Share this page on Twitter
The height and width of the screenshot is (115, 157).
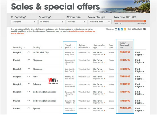click(x=122, y=29)
